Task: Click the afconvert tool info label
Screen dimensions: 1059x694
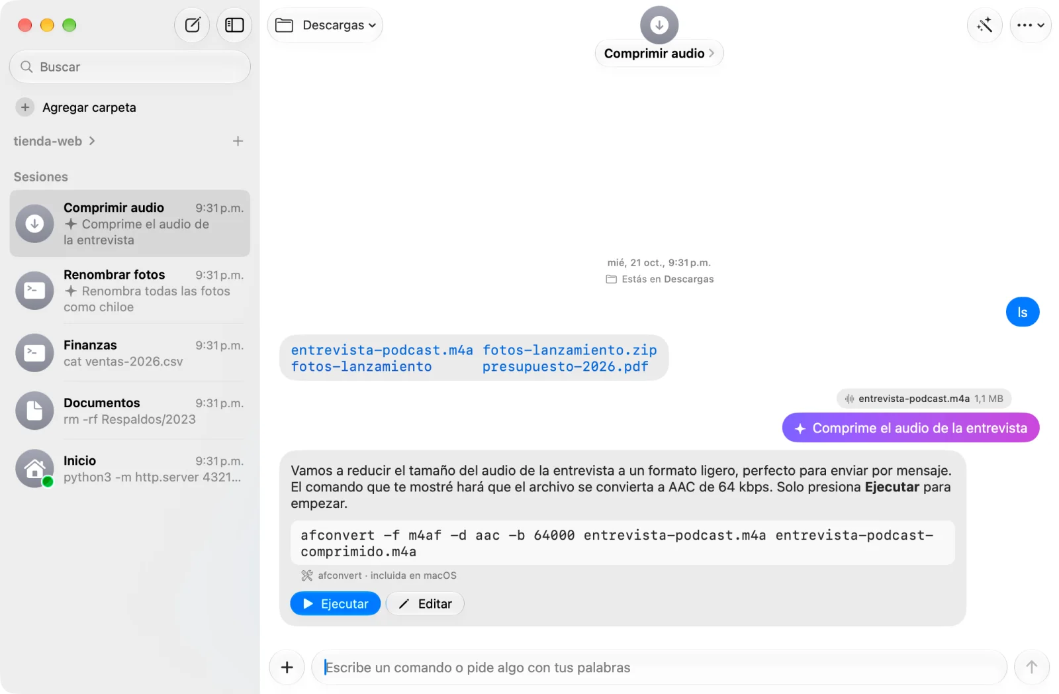Action: [379, 575]
